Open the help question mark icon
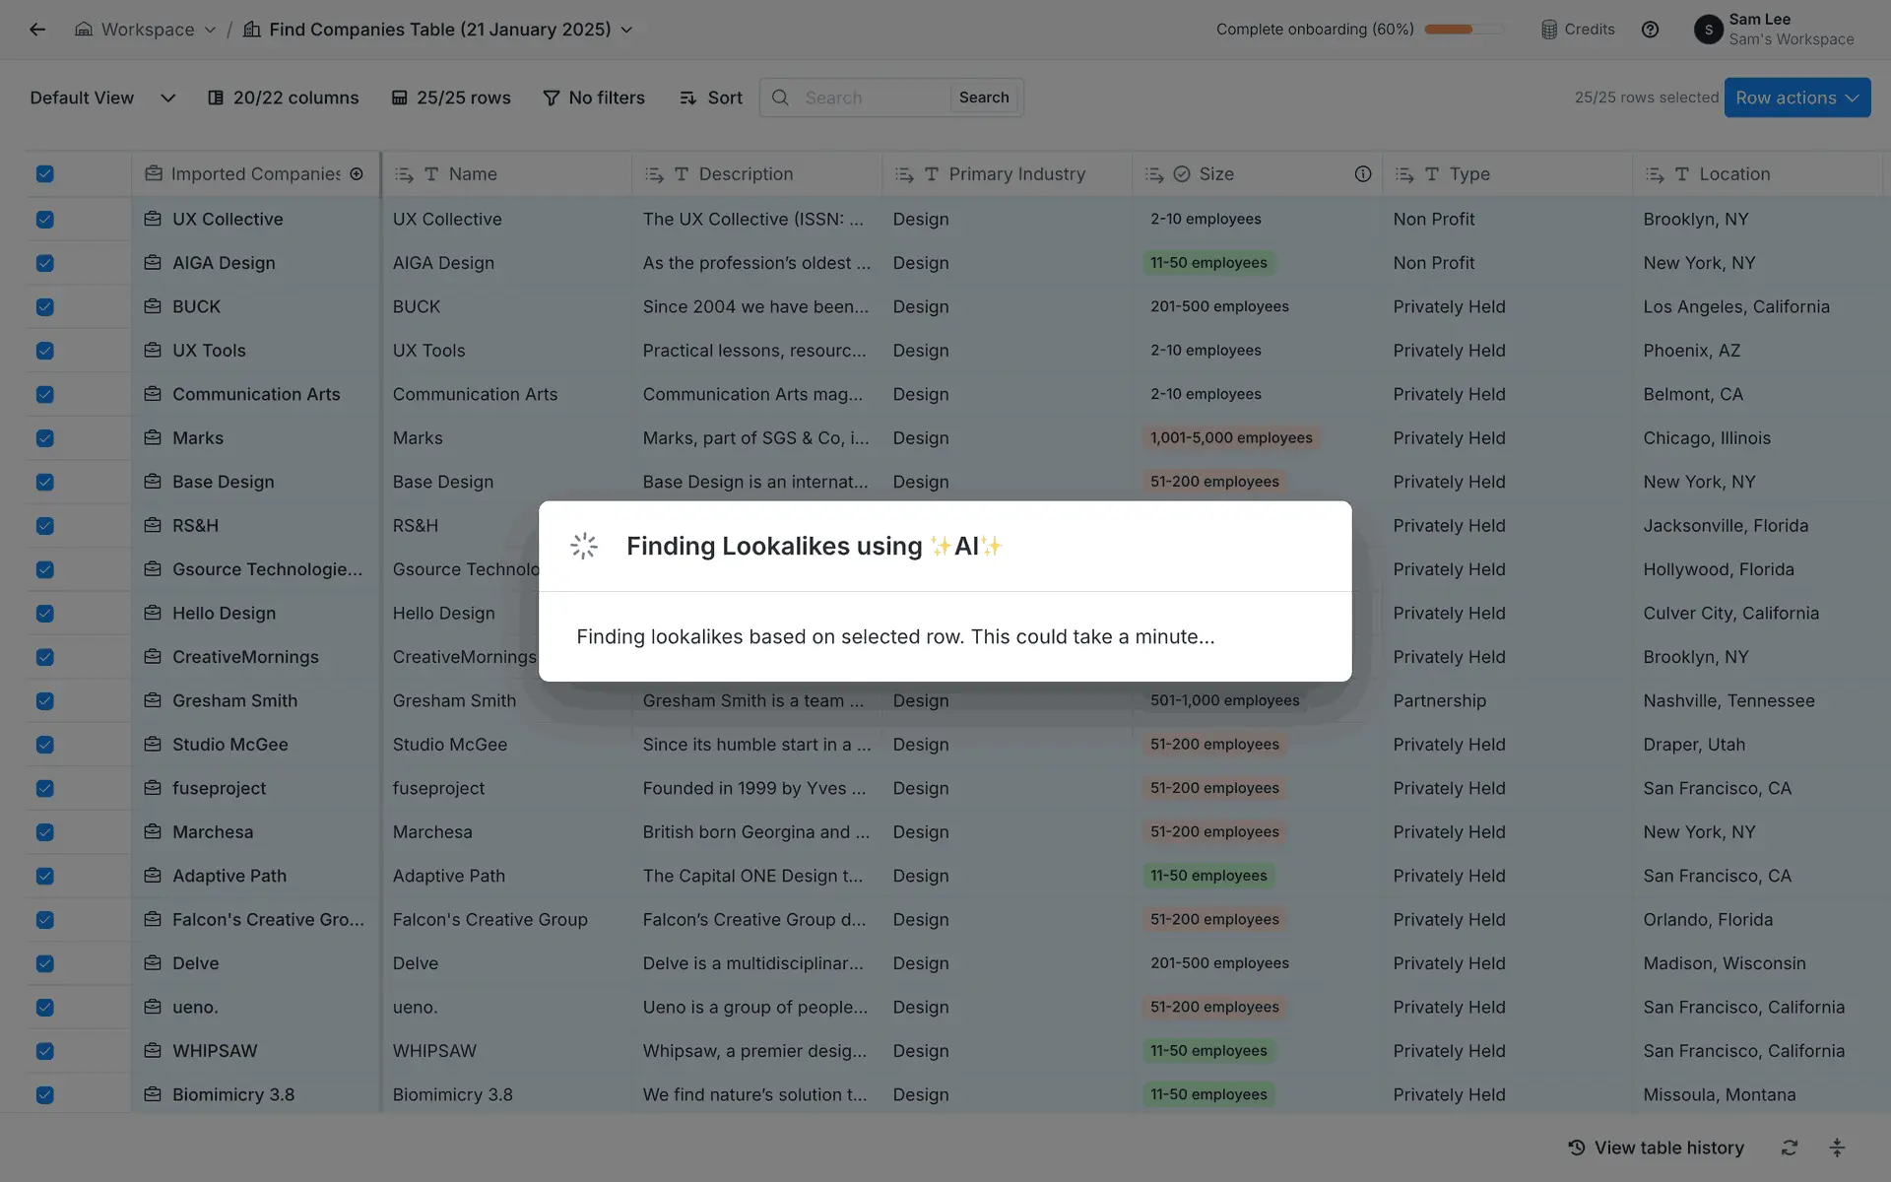 (x=1650, y=30)
